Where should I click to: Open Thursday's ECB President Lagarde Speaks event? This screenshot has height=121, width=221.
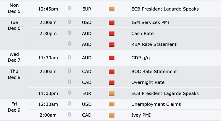tap(165, 94)
